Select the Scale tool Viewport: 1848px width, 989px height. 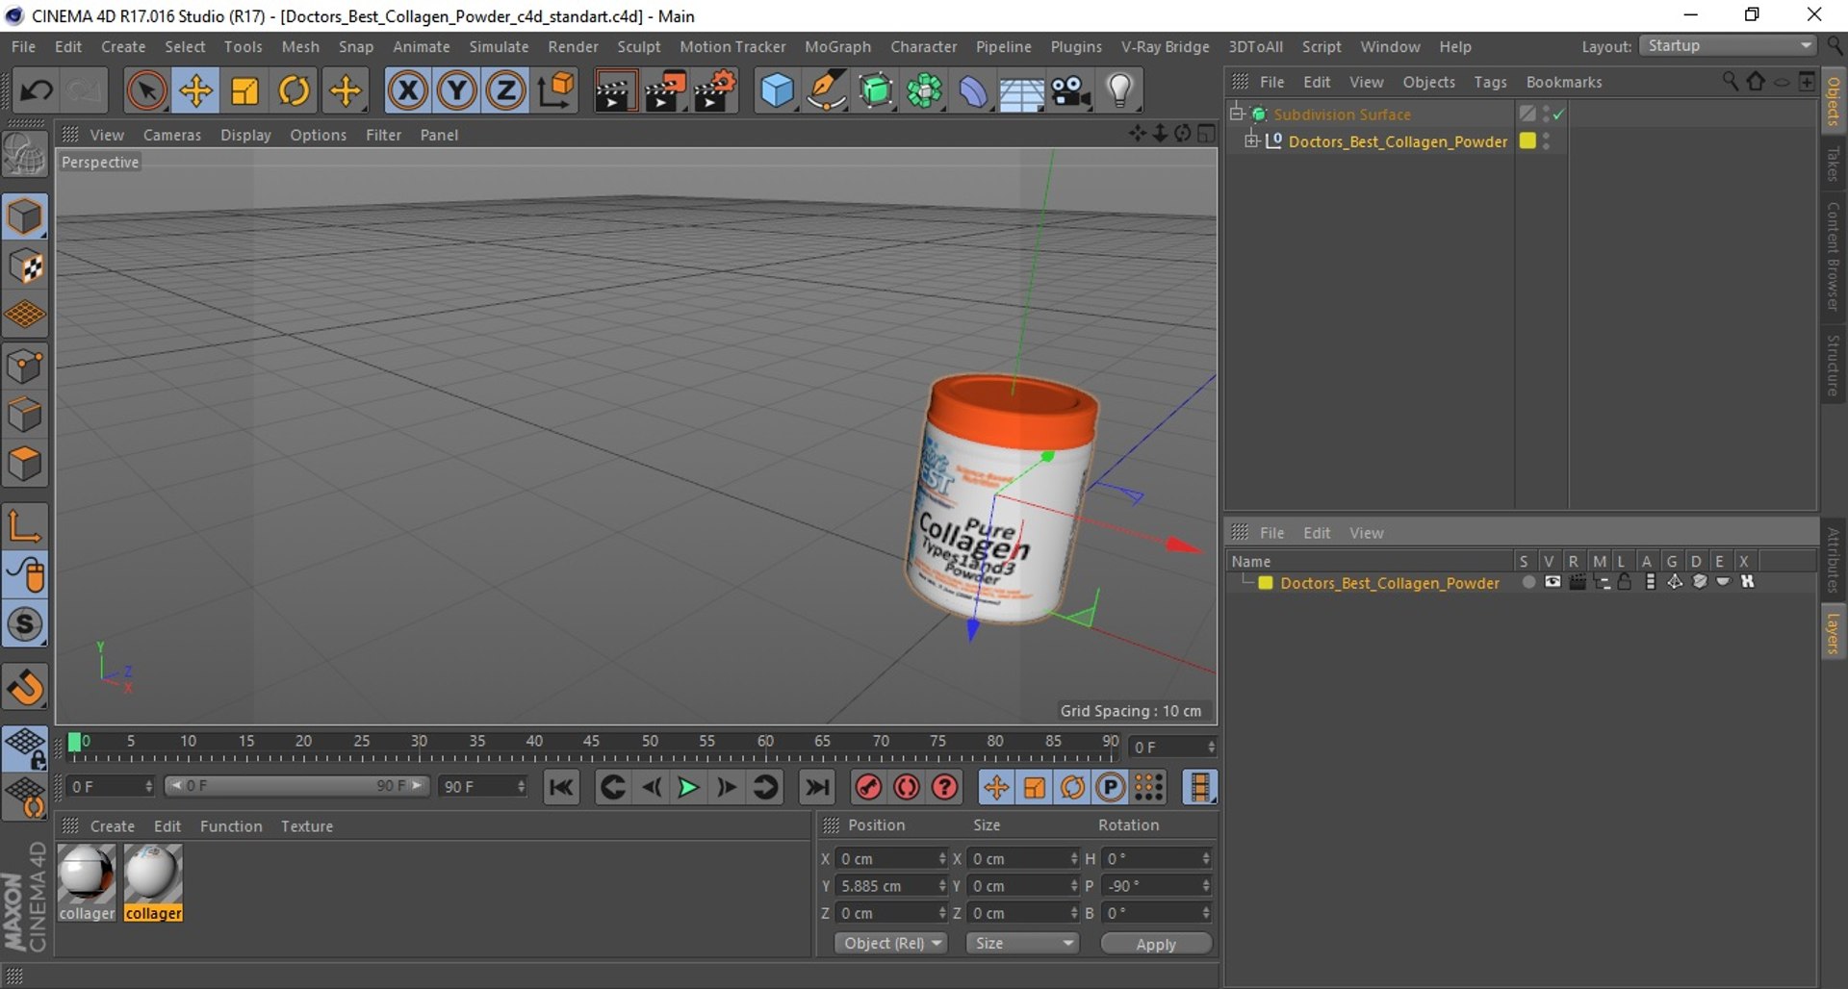tap(244, 91)
